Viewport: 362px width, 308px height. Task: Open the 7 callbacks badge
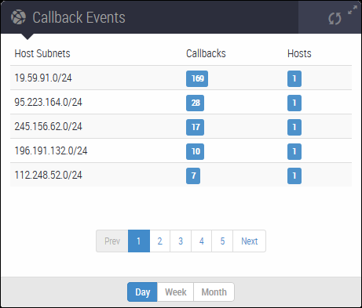[193, 176]
